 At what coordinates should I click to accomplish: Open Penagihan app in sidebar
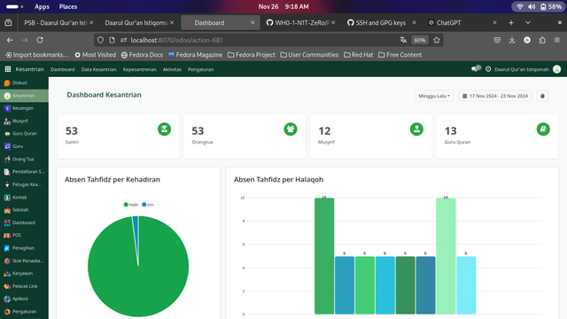pos(24,248)
